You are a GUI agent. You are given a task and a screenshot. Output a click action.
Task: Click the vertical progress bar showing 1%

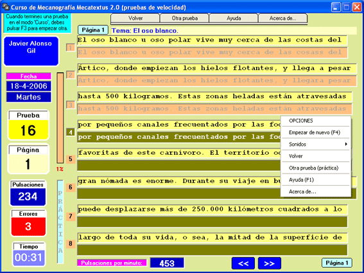tap(60, 118)
